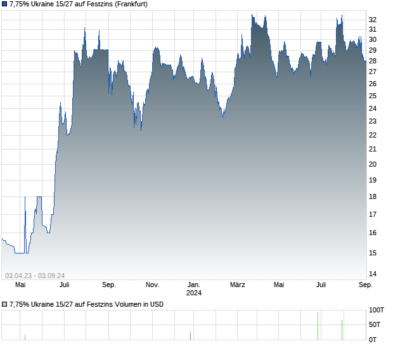
Task: Click the price axis value 19
Action: tap(373, 180)
